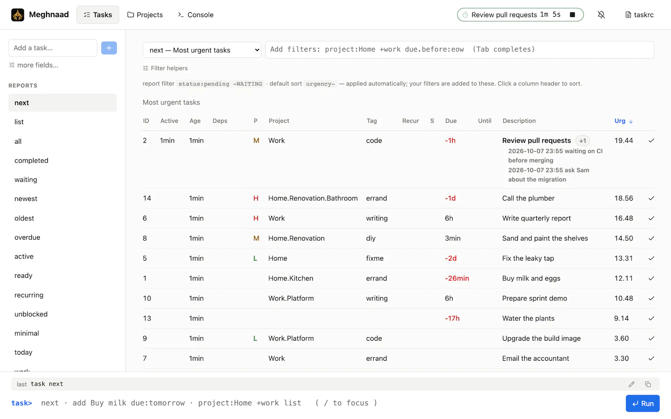Open the Console tab
This screenshot has height=419, width=671.
[x=195, y=15]
